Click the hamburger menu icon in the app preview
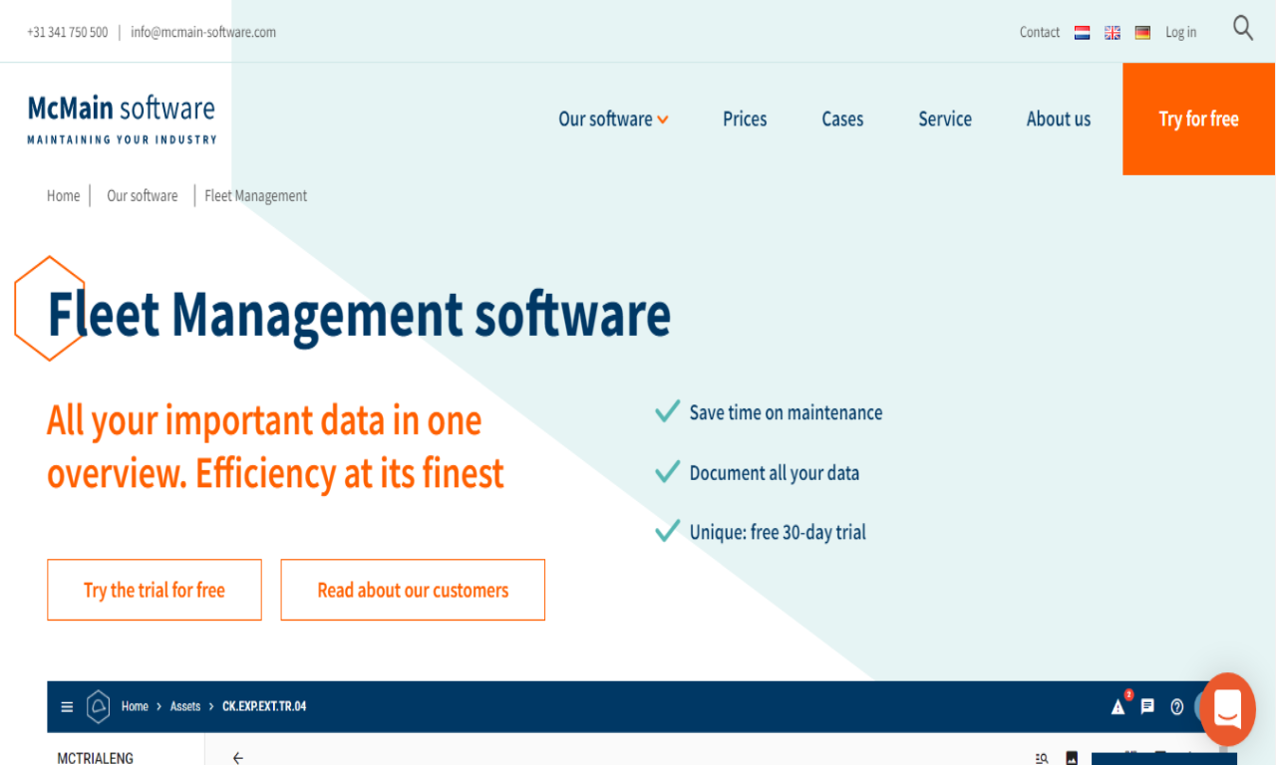1276x765 pixels. coord(67,707)
